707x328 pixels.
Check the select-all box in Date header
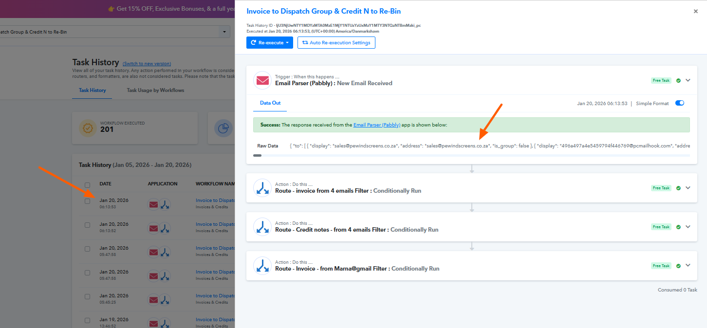click(88, 184)
